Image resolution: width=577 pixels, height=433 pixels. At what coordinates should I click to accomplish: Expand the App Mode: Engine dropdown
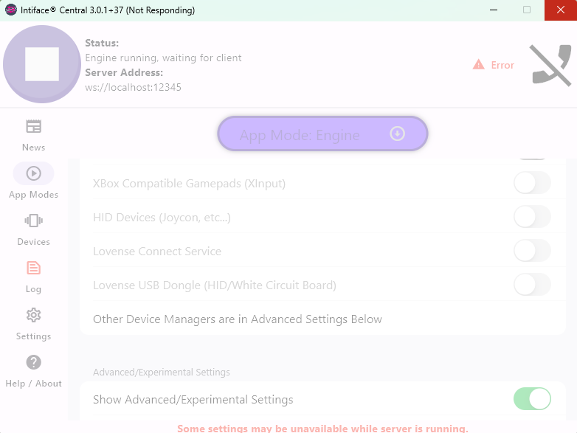pos(322,134)
